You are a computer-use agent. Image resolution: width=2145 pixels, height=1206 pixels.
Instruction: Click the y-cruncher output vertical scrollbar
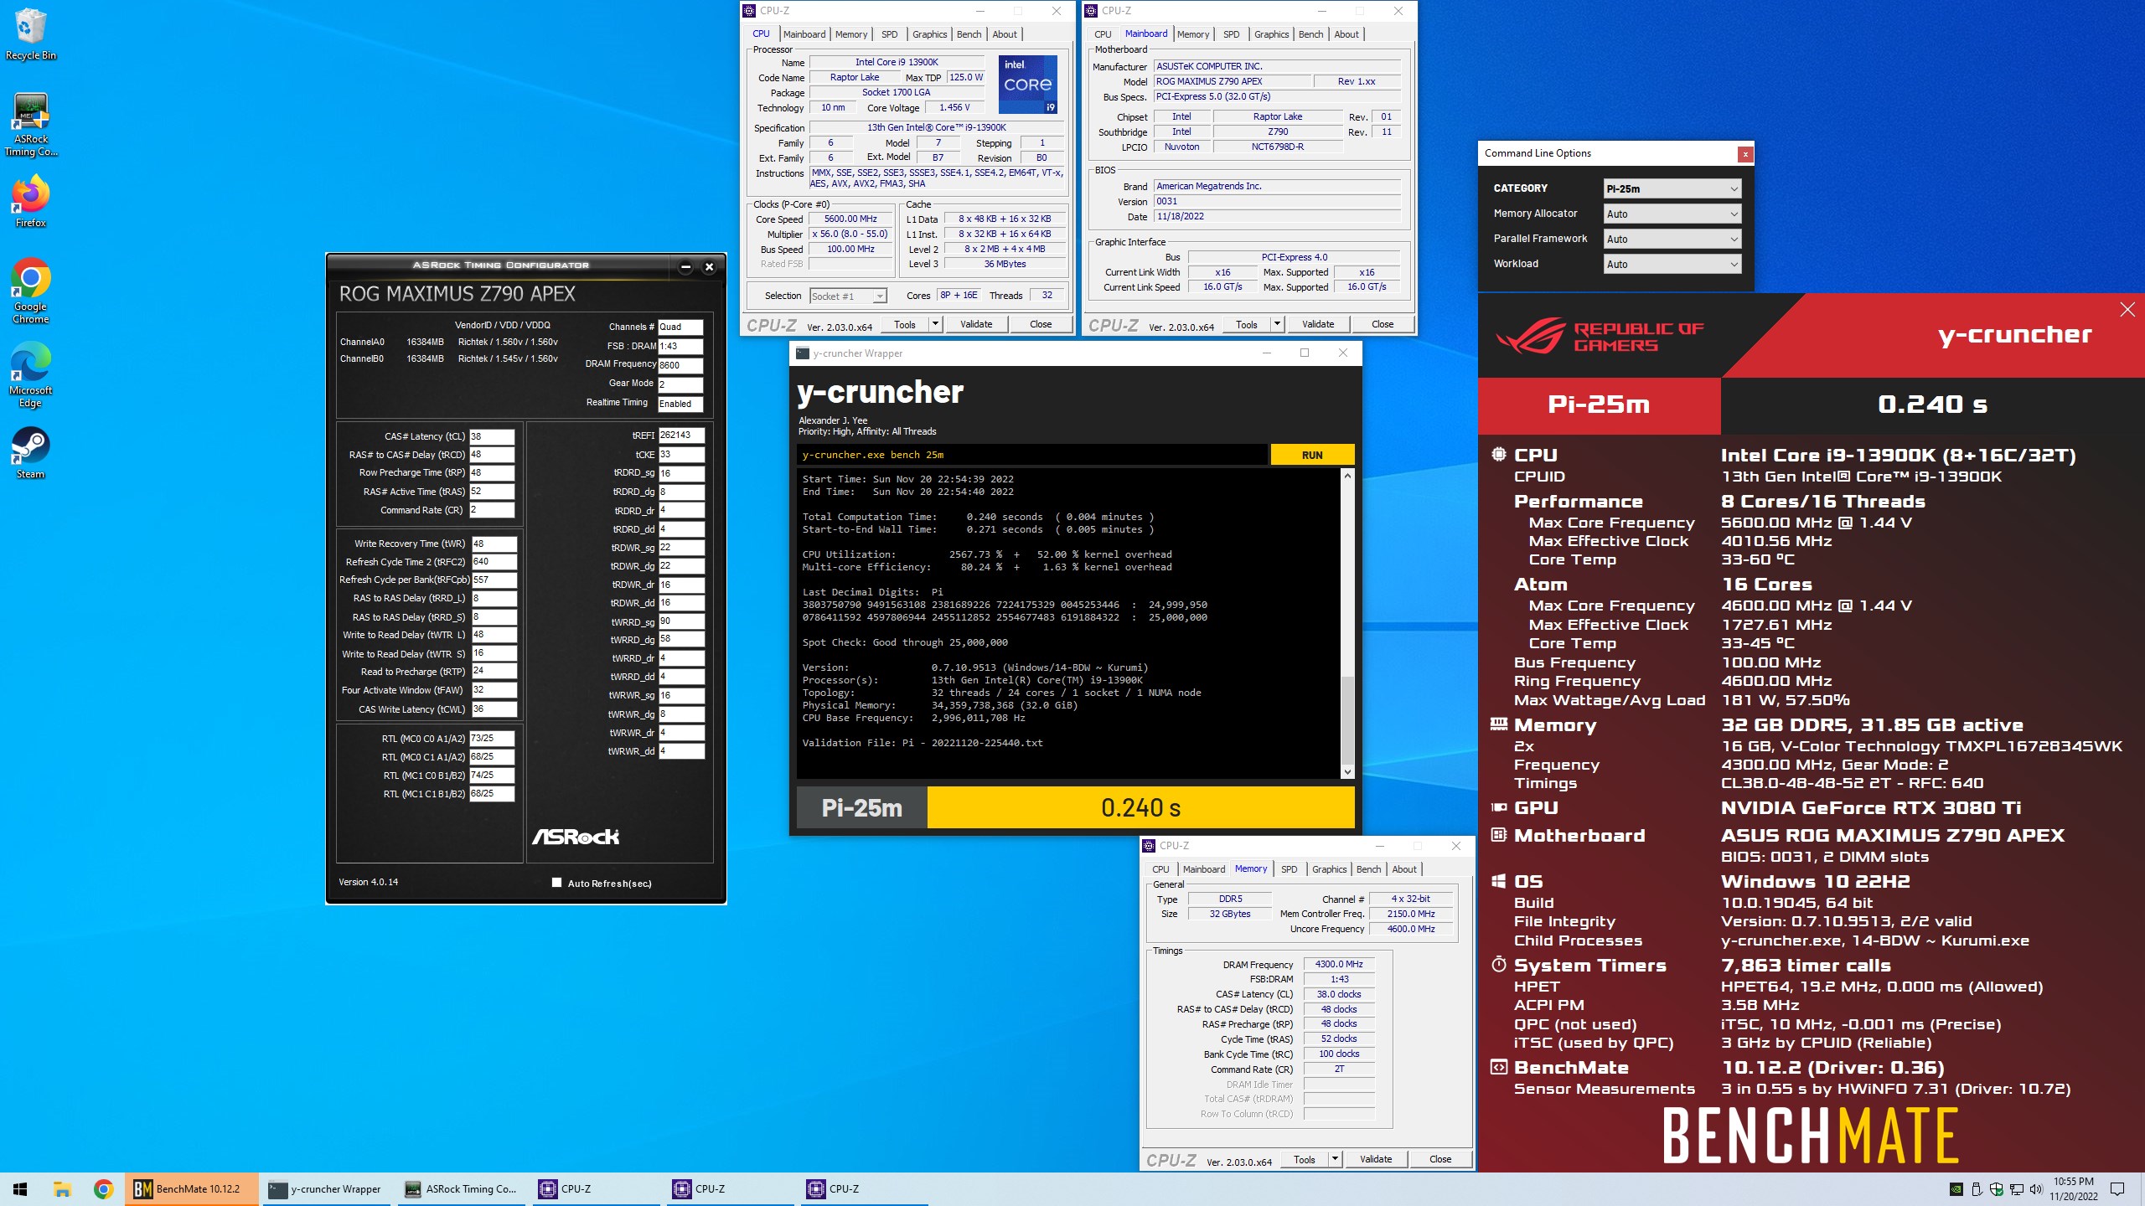pos(1347,624)
